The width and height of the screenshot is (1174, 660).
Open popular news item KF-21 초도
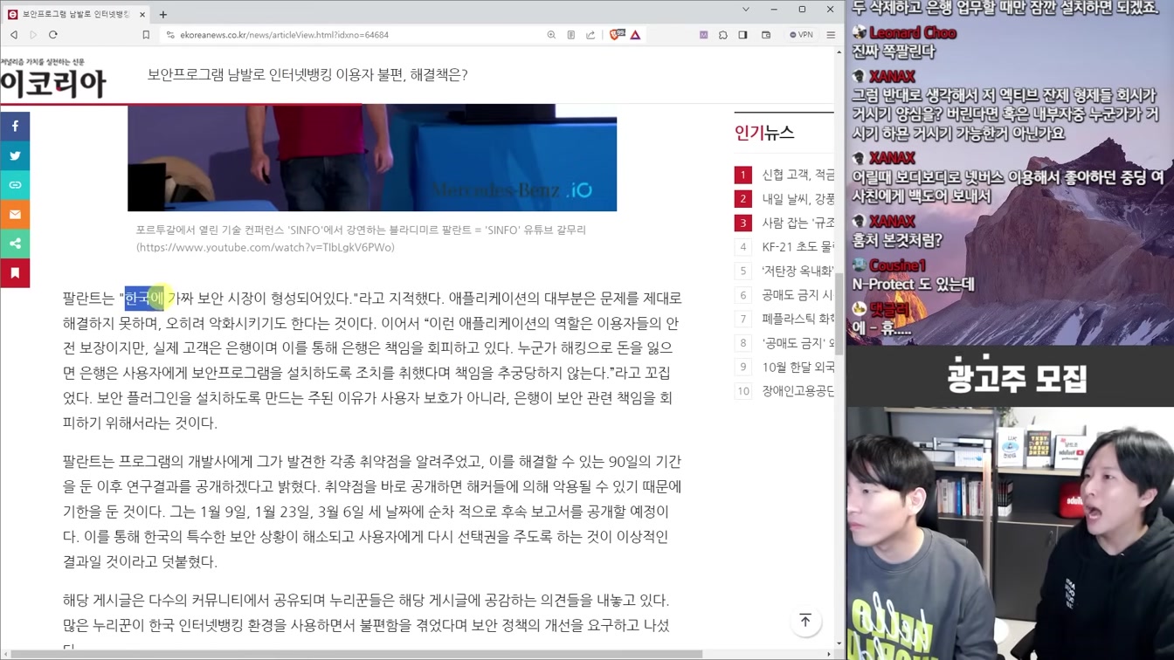pyautogui.click(x=798, y=247)
